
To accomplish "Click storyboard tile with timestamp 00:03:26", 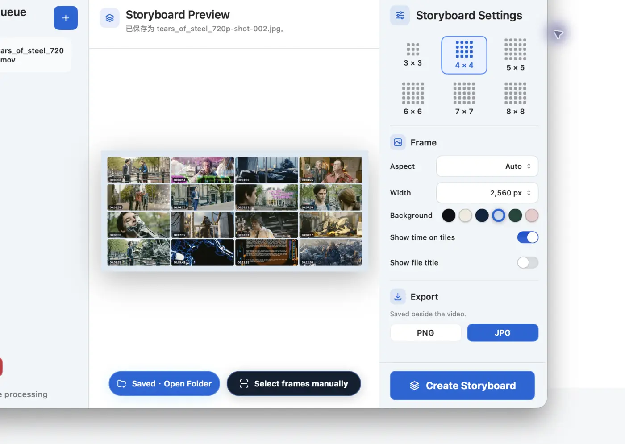I will 330,170.
